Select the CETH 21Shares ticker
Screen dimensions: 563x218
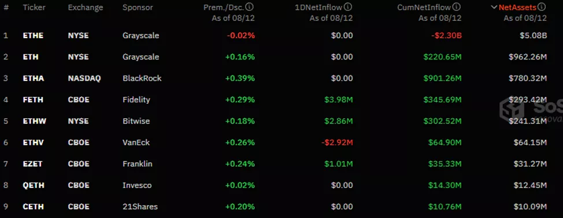[33, 207]
